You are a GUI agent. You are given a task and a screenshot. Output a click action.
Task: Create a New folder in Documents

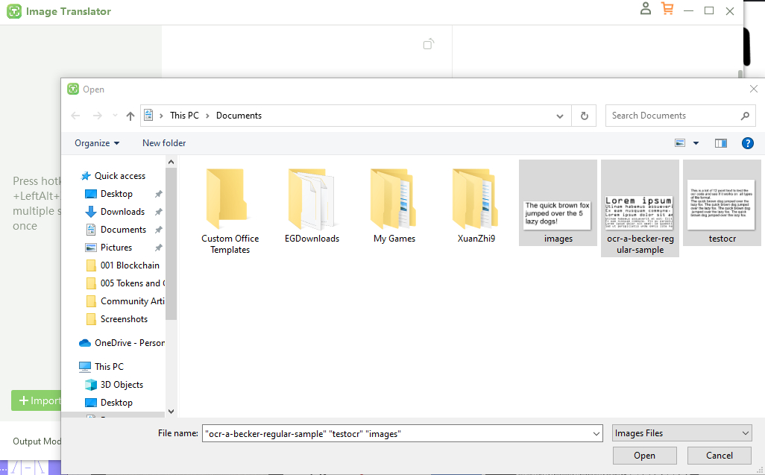(x=164, y=142)
